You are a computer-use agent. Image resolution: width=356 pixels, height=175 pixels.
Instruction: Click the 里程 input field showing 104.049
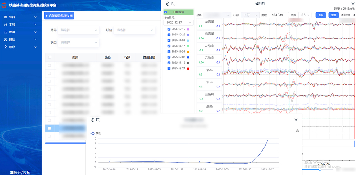pyautogui.click(x=279, y=15)
